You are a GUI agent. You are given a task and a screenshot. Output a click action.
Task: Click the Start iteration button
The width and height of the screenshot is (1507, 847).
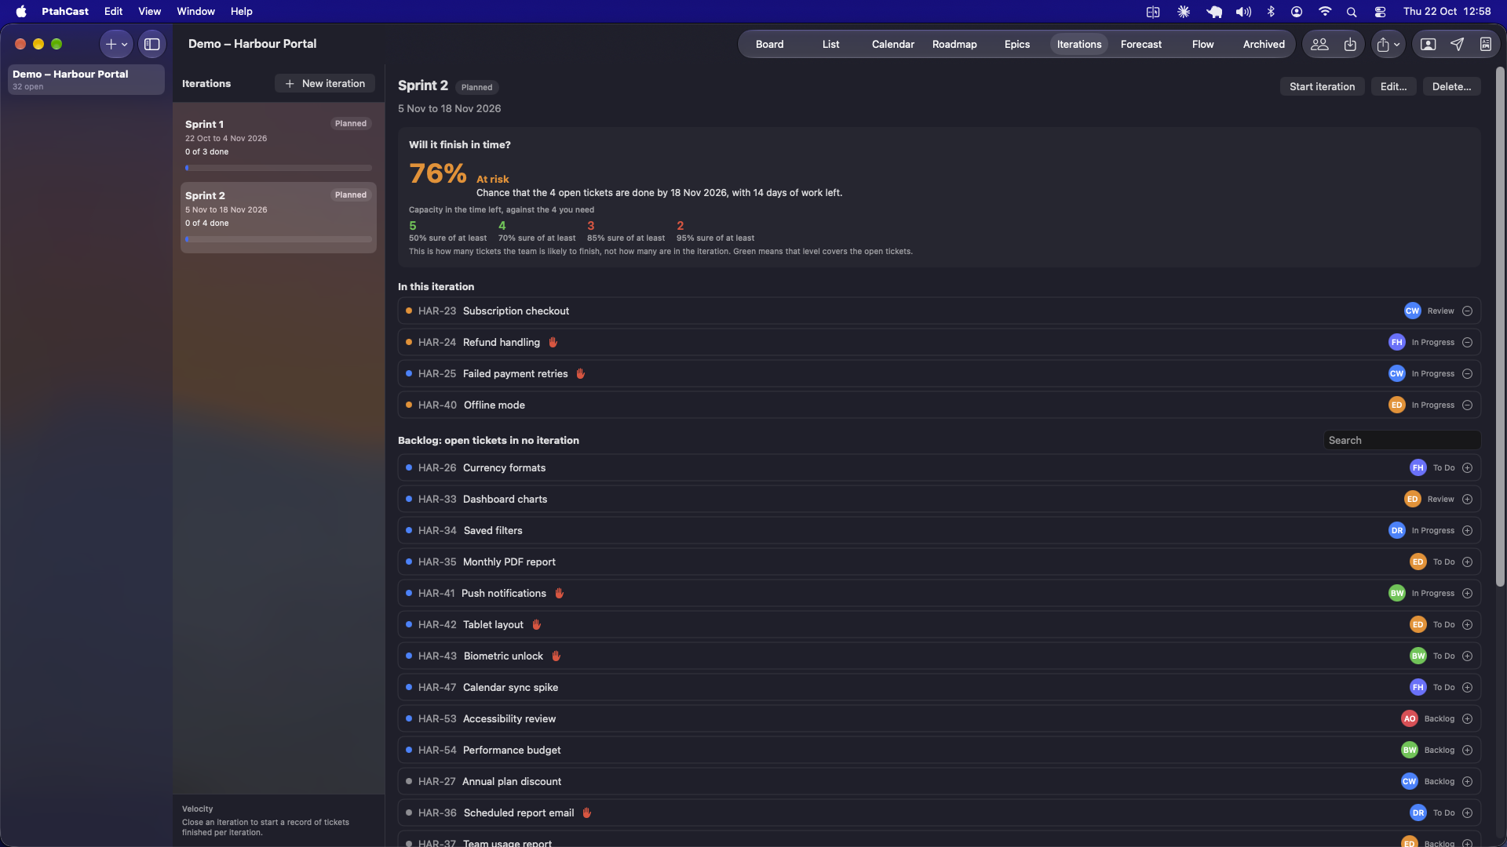point(1322,87)
